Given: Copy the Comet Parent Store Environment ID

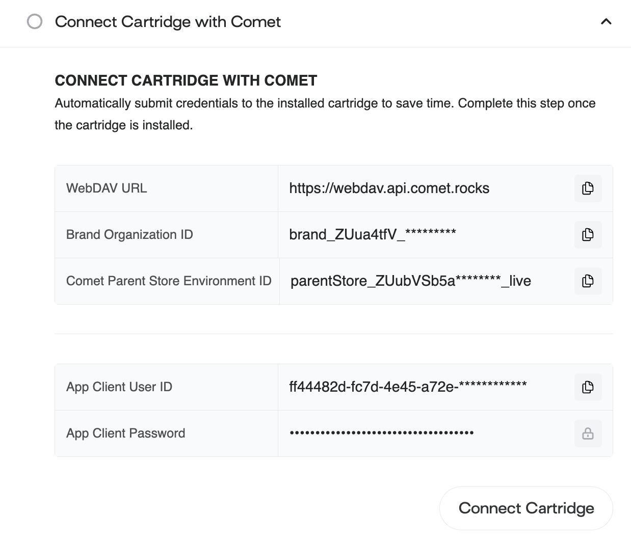Looking at the screenshot, I should coord(588,281).
